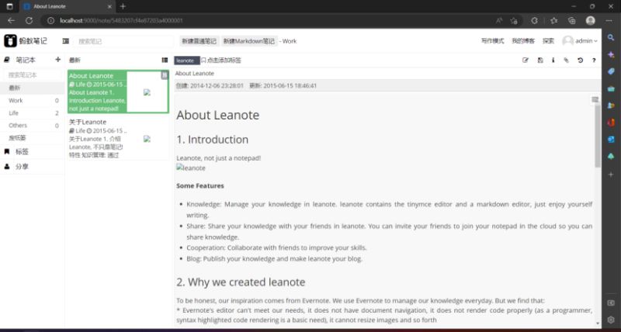This screenshot has width=621, height=332.
Task: Add page to browser favorites star
Action: coord(514,21)
